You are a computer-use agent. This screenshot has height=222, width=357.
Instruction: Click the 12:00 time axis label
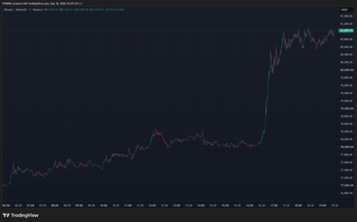click(x=152, y=205)
